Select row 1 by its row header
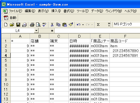This screenshot has width=140, height=103. [6, 41]
